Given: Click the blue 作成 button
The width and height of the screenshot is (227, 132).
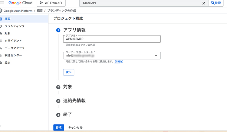Looking at the screenshot, I should [59, 127].
